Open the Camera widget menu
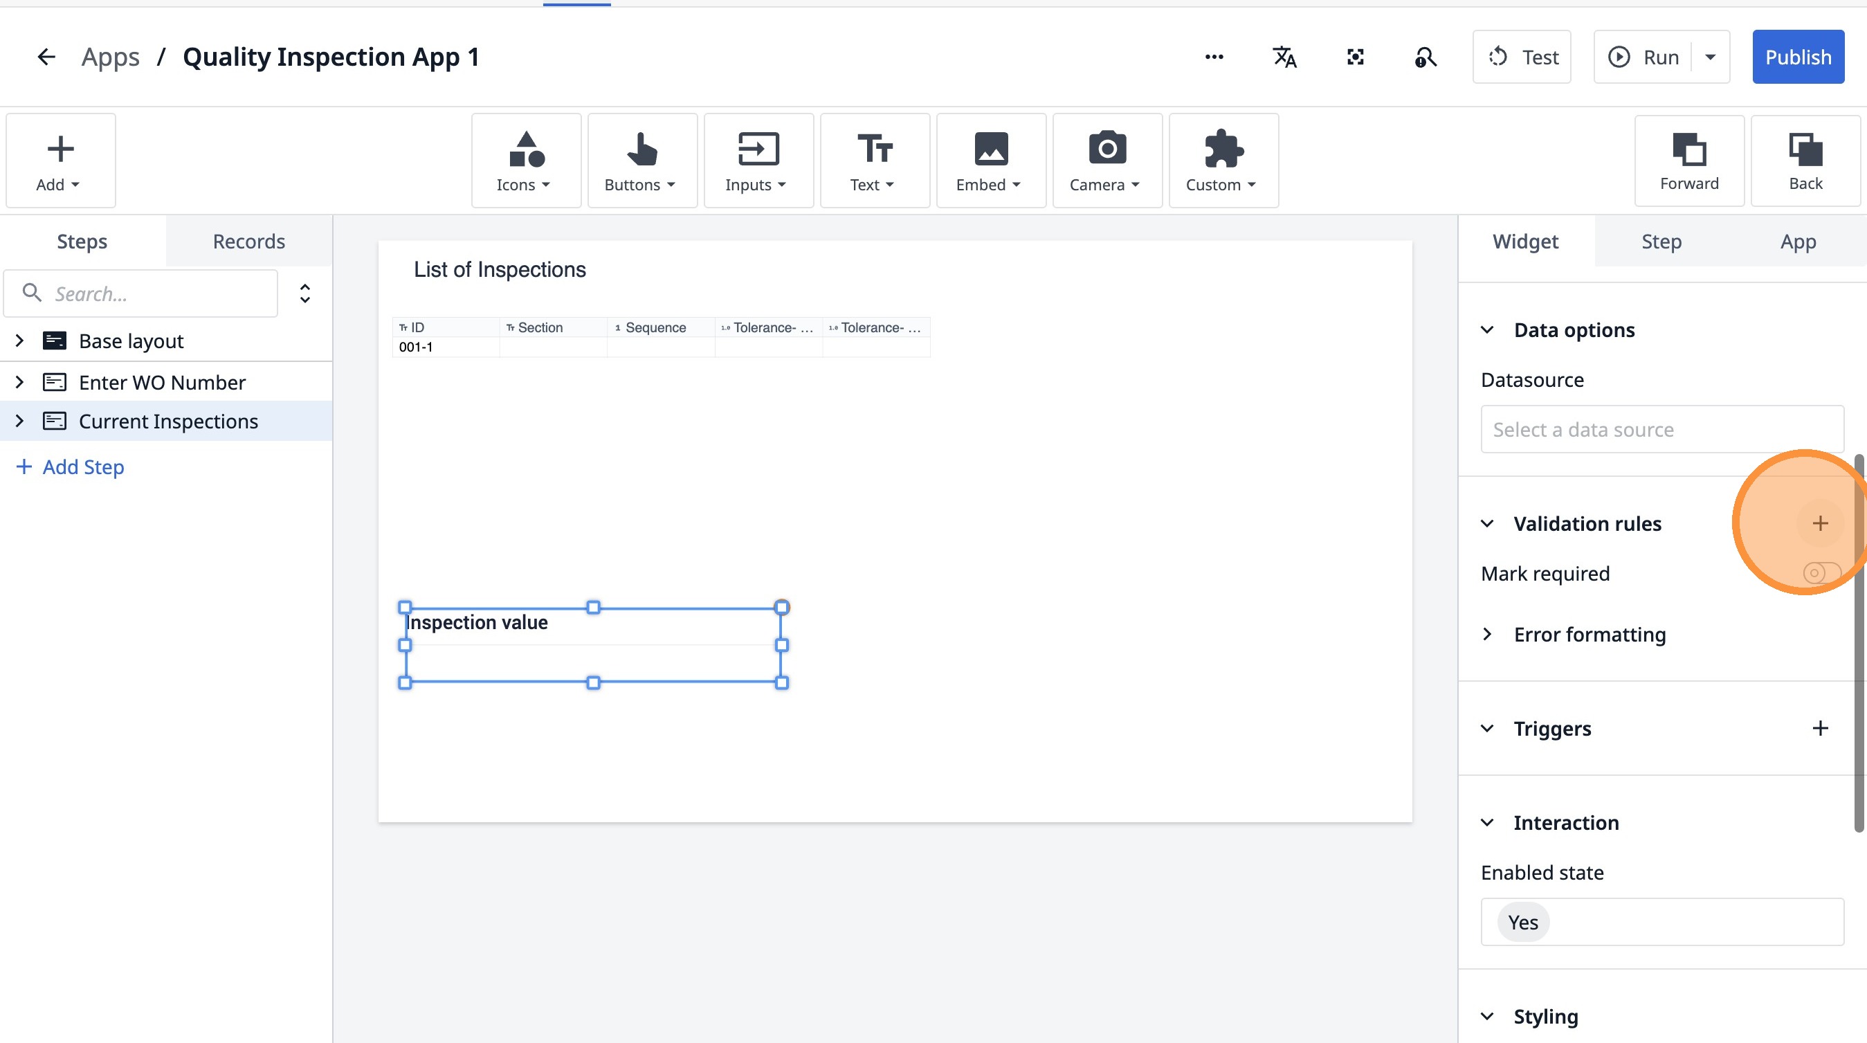Screen dimensions: 1867x1043 [x=1106, y=161]
